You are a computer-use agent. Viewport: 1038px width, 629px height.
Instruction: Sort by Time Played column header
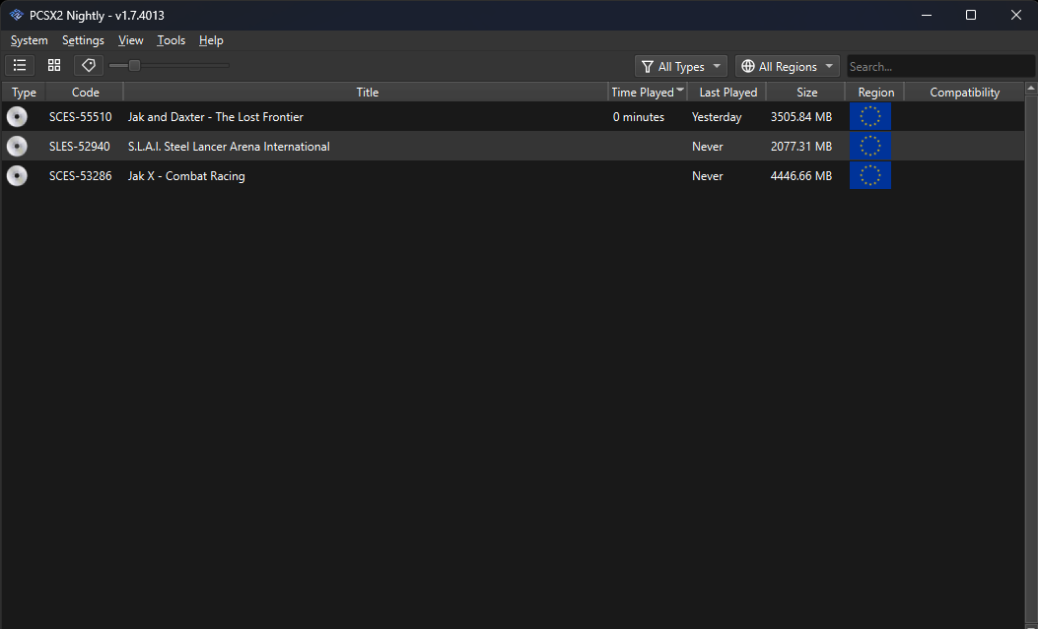coord(648,93)
